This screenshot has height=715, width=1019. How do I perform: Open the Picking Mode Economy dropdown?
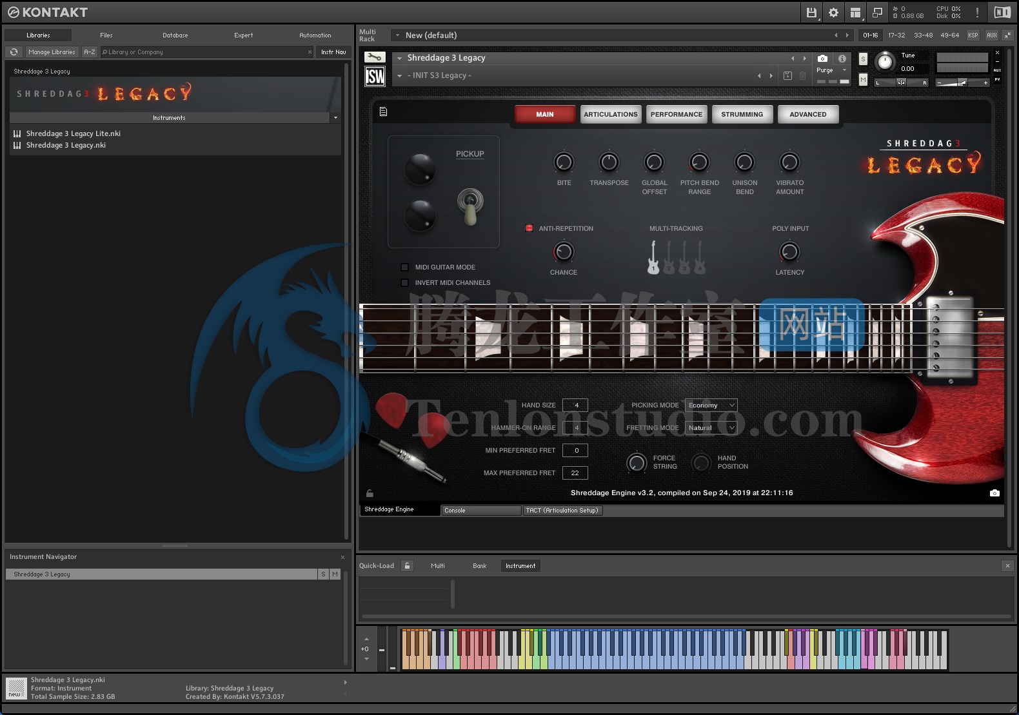(x=711, y=405)
